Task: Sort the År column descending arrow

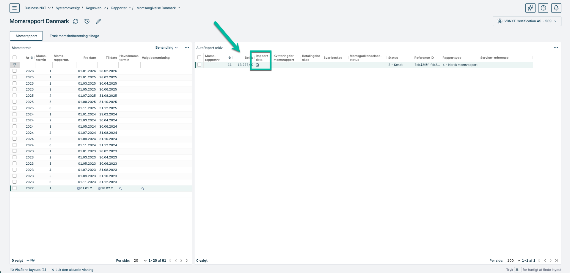Action: point(32,58)
